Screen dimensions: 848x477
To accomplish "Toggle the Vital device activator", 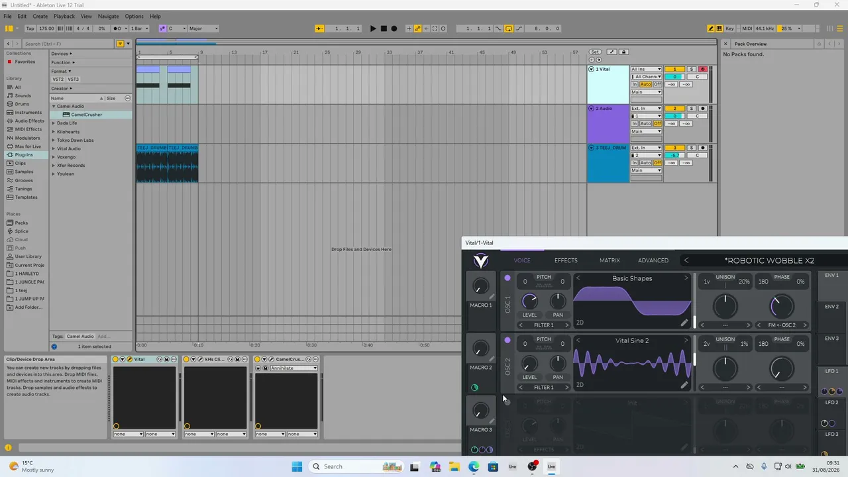I will tap(115, 360).
